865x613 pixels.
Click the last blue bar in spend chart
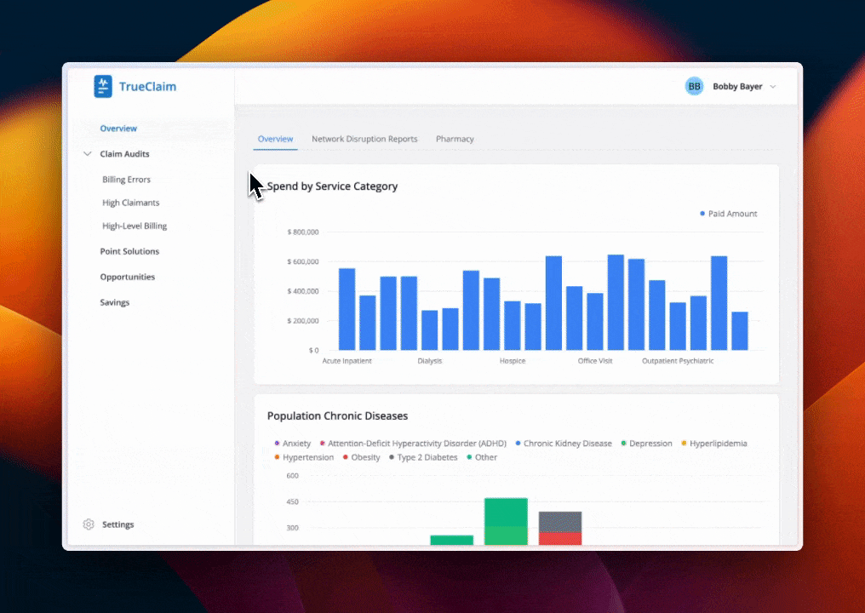[740, 331]
